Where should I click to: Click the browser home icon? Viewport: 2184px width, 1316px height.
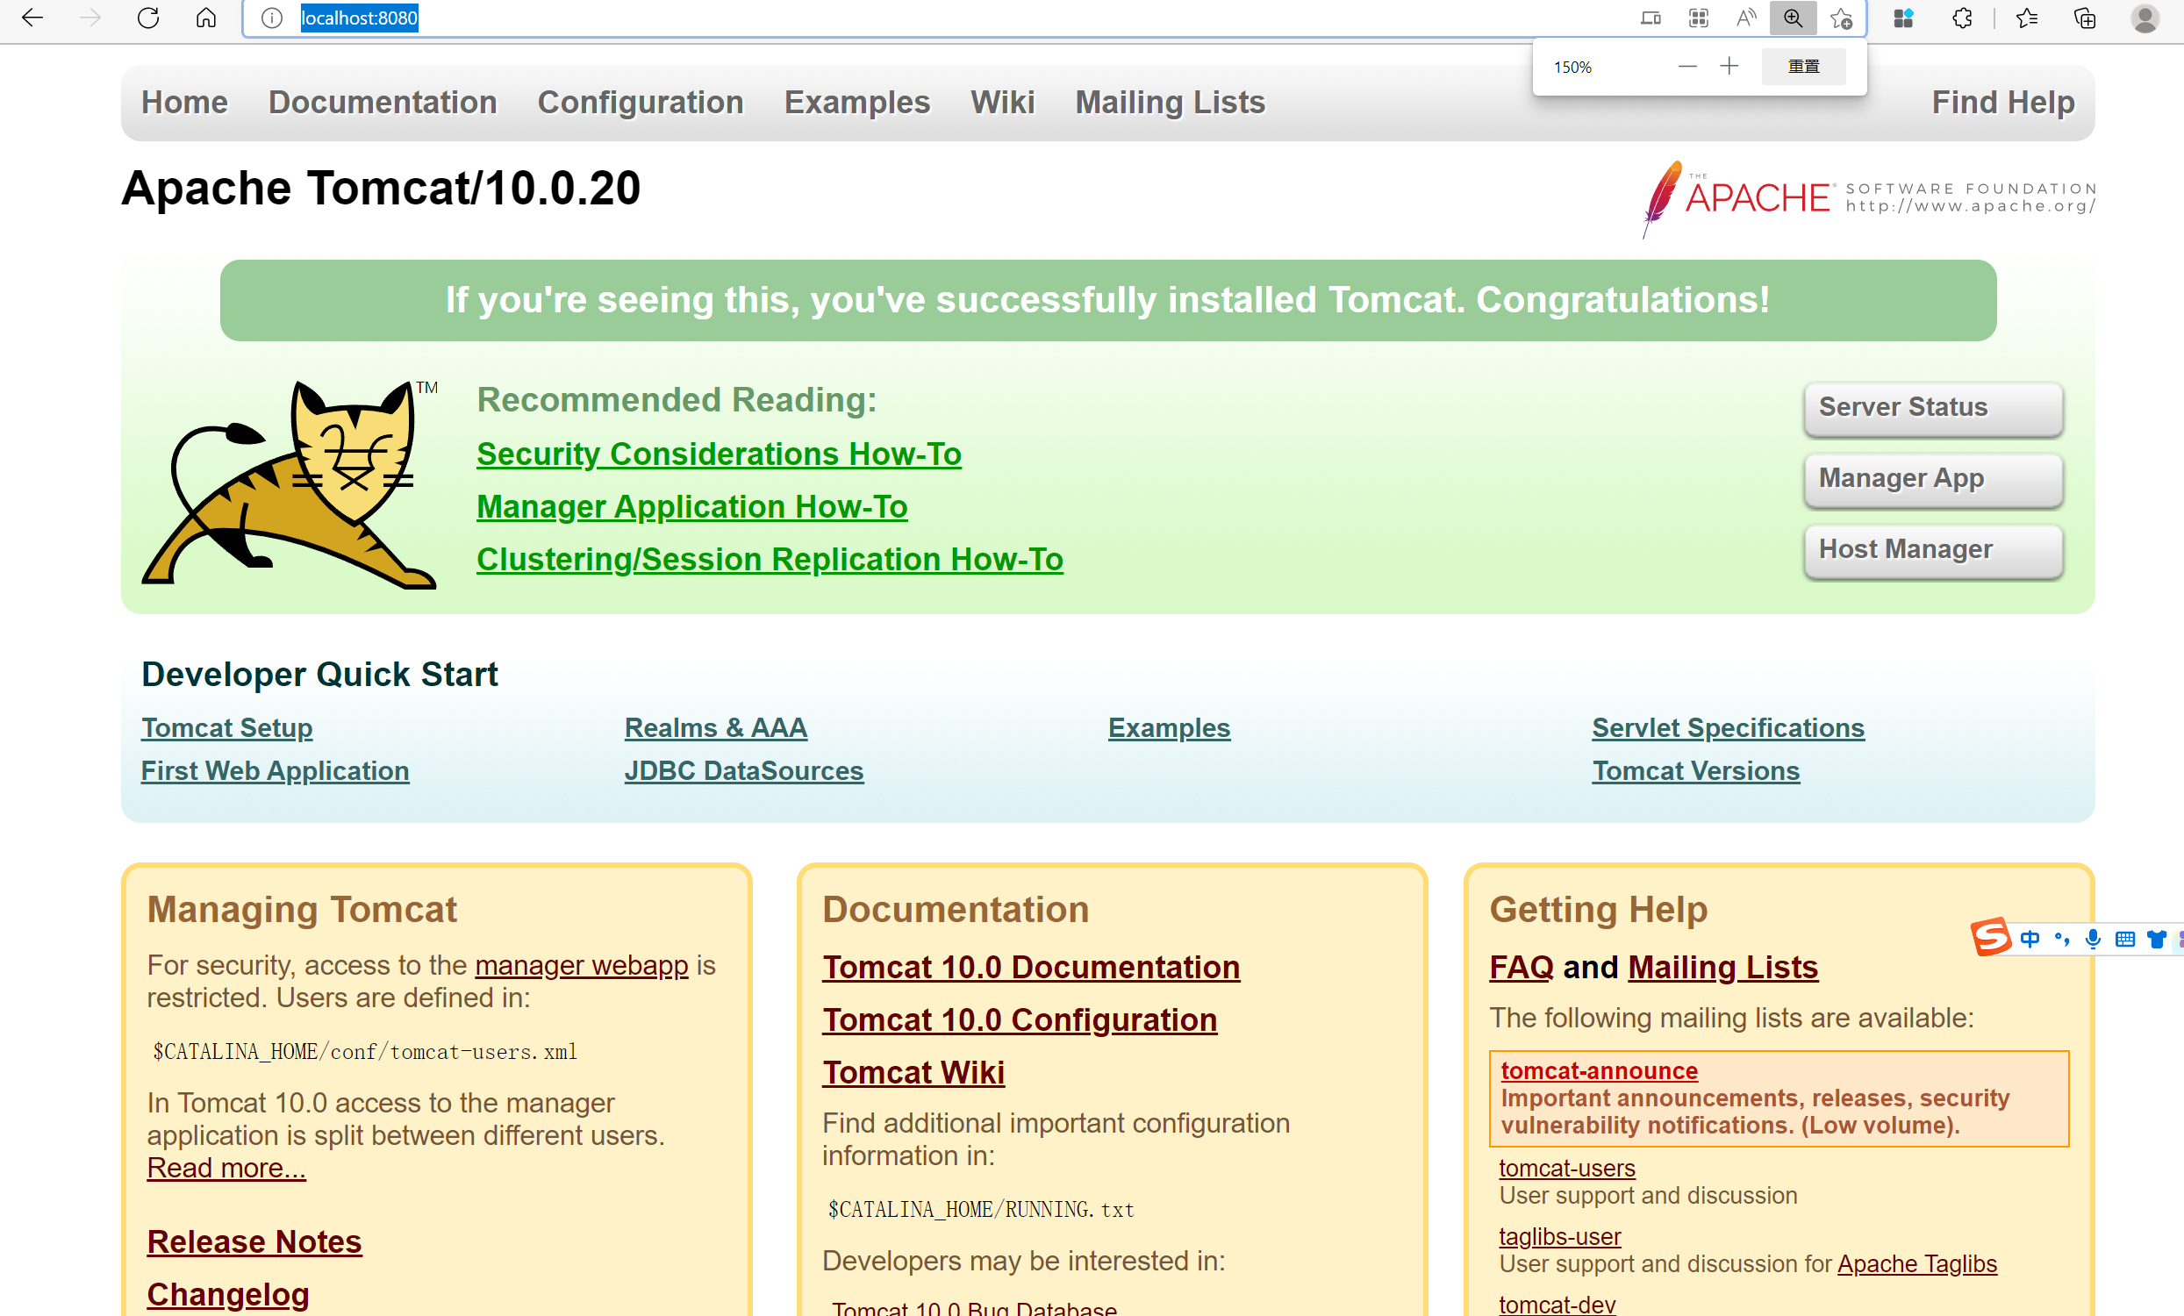pyautogui.click(x=205, y=18)
